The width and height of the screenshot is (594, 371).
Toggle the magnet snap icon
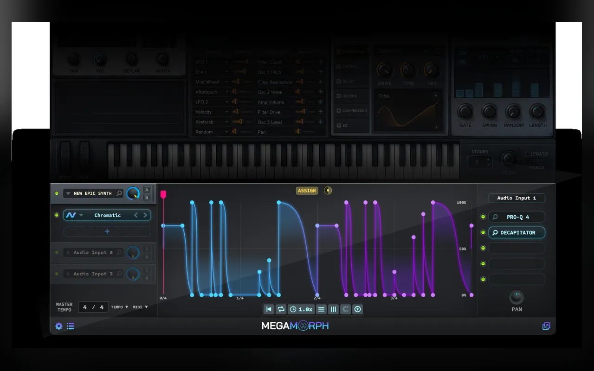point(345,309)
